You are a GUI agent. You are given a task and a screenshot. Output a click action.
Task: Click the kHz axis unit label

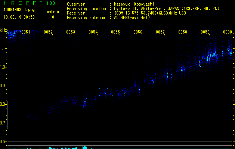click(3, 30)
